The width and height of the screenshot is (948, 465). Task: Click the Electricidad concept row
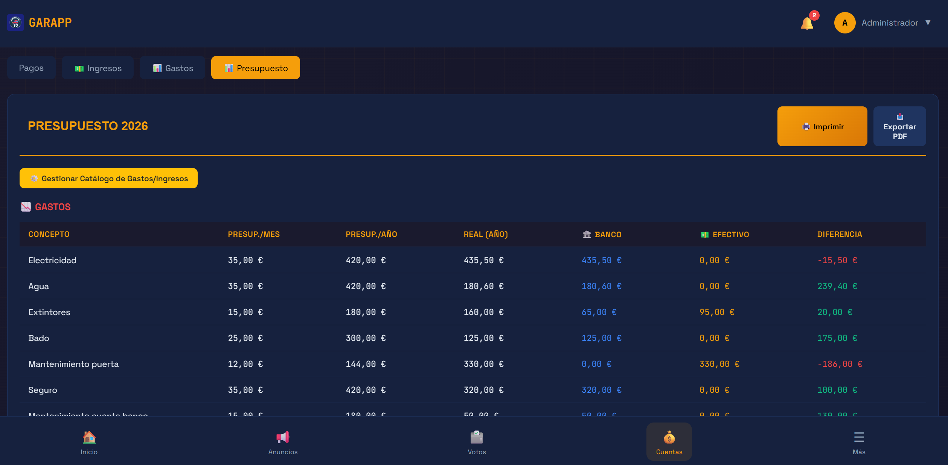click(53, 261)
